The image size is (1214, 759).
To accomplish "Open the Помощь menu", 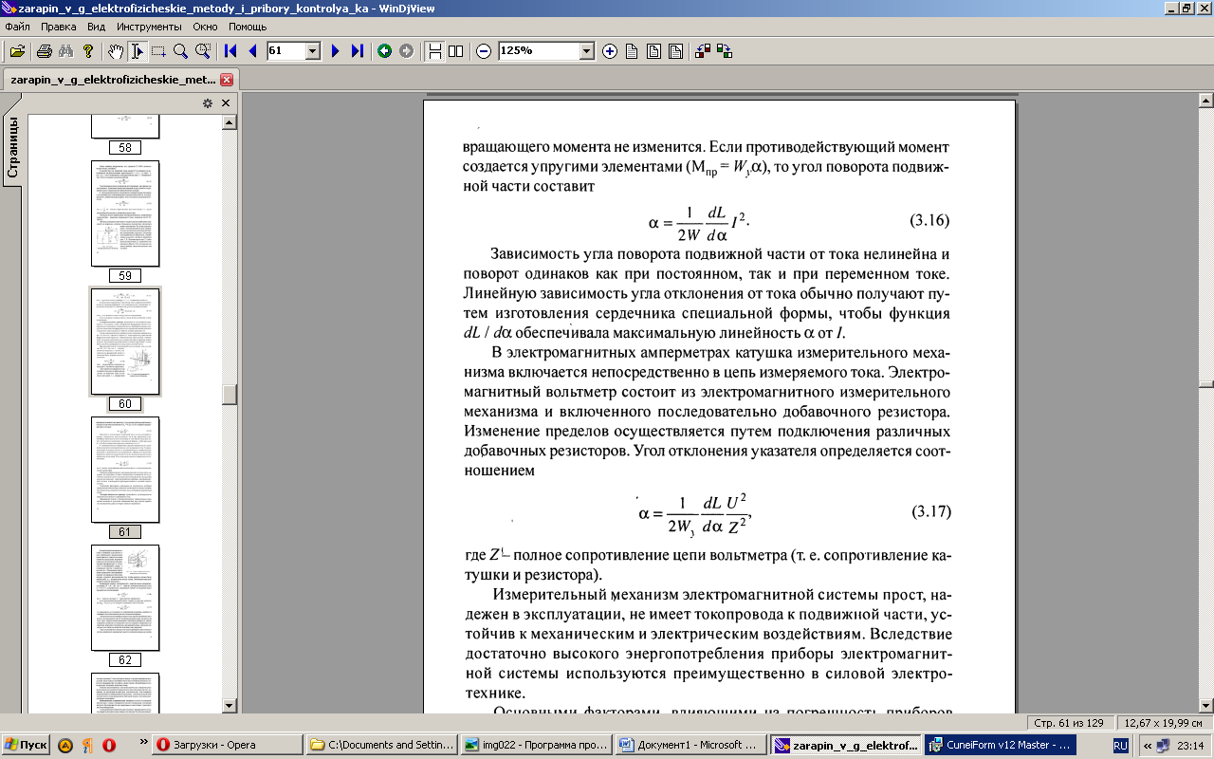I will 248,28.
